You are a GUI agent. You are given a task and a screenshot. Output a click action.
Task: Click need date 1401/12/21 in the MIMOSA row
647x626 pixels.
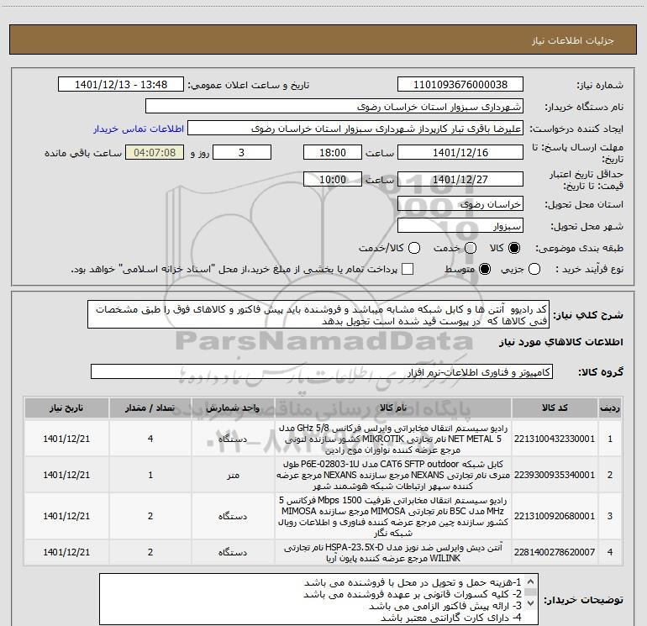(66, 516)
